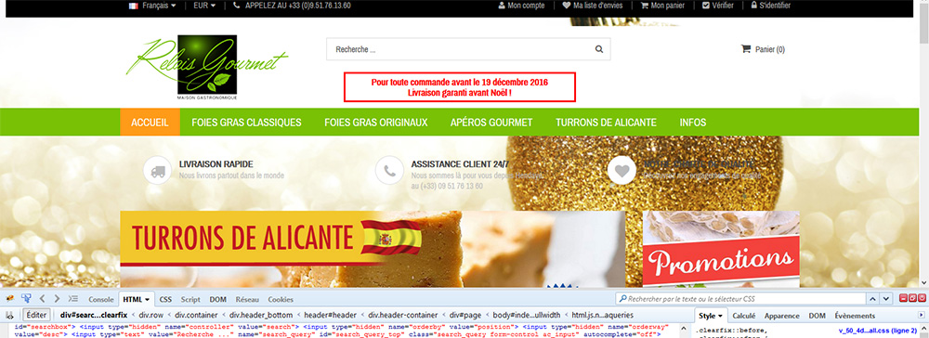Select div.header-container in breadcrumb

[x=403, y=316]
